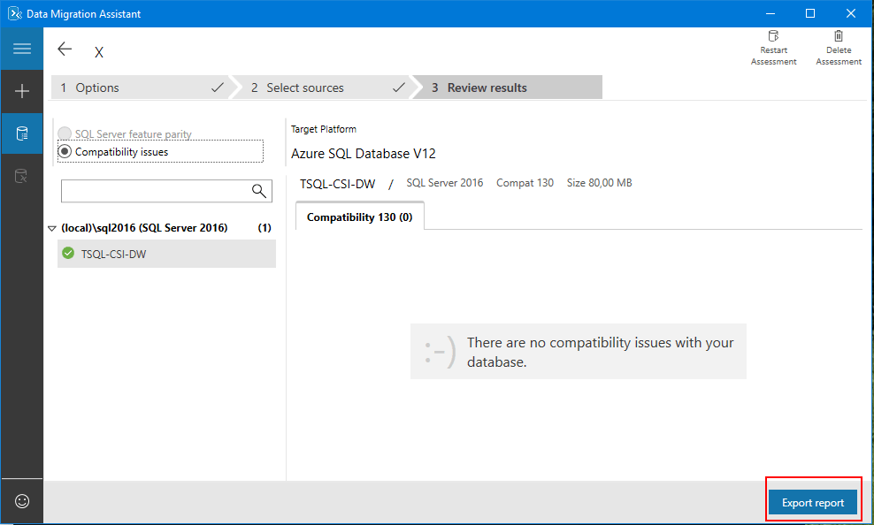Click the green success check beside TSQL-CSI-DW
Screen dimensions: 874x525
[x=68, y=254]
